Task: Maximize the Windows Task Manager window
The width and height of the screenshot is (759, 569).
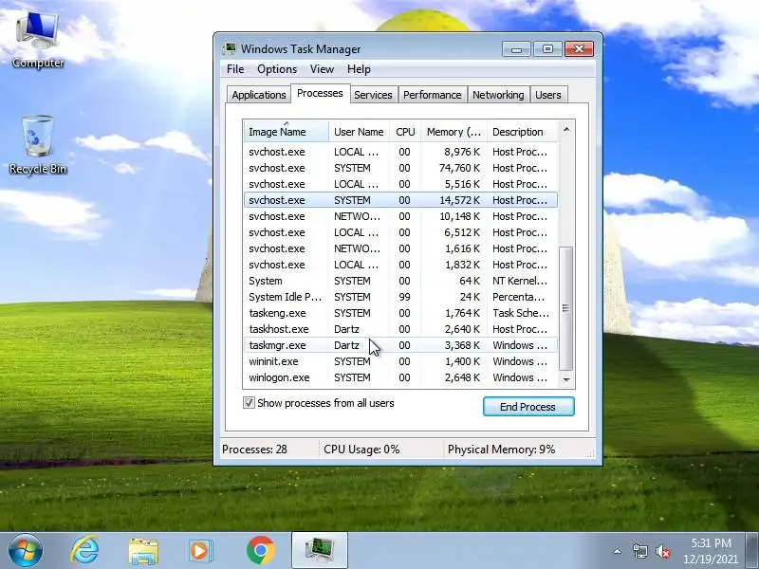Action: click(547, 49)
